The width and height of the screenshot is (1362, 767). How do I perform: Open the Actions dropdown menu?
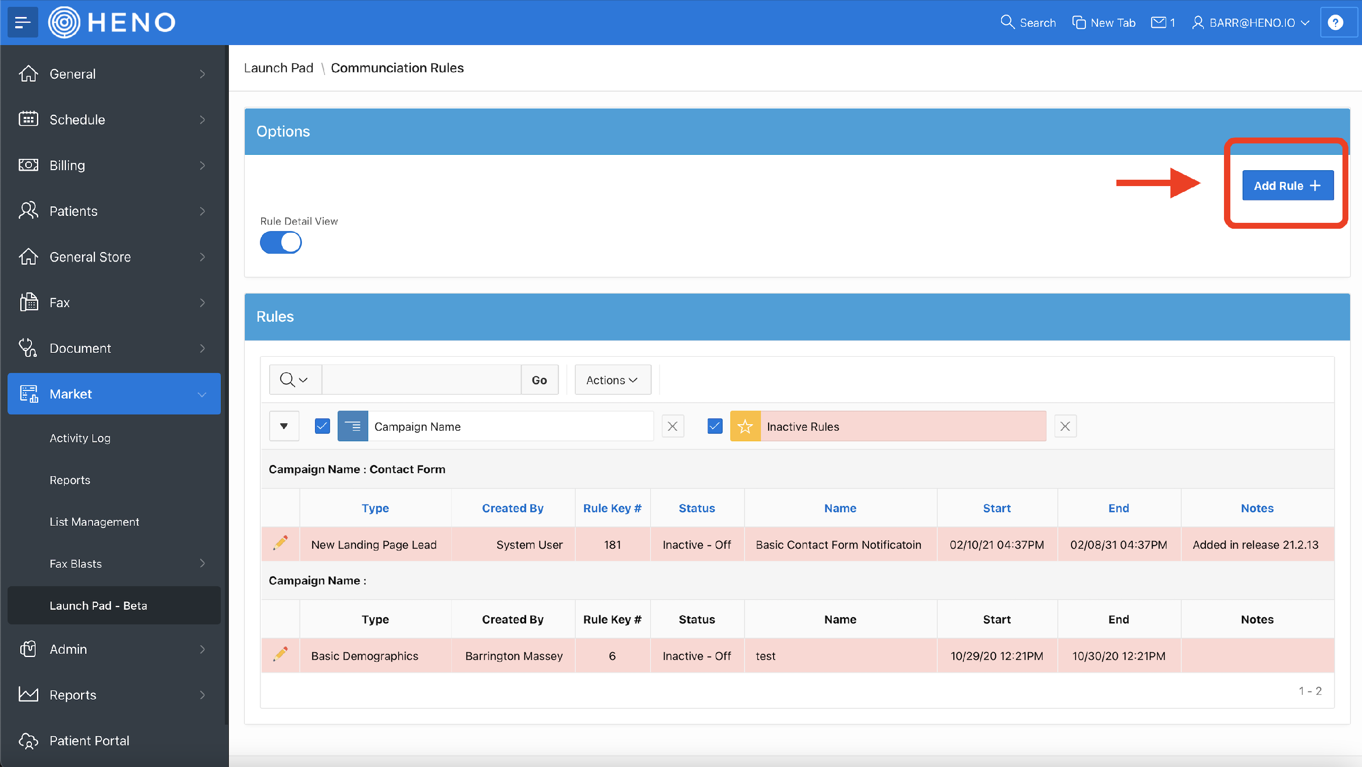click(x=612, y=380)
